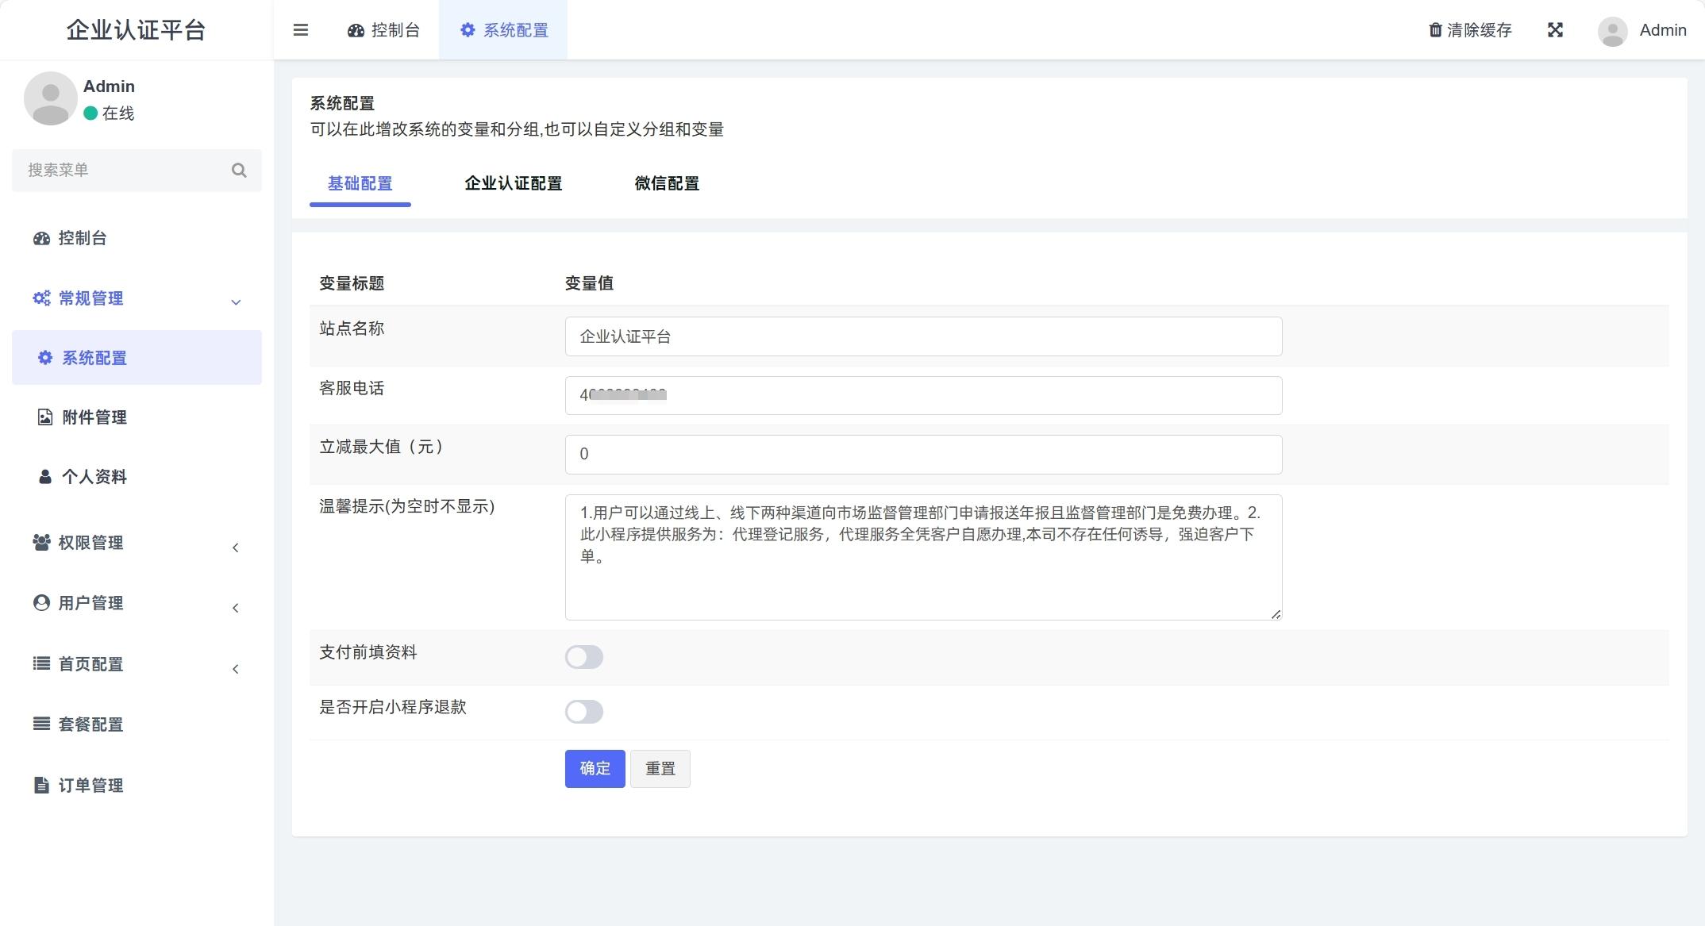Open 附件管理 via its image icon
The image size is (1705, 926).
pos(45,417)
